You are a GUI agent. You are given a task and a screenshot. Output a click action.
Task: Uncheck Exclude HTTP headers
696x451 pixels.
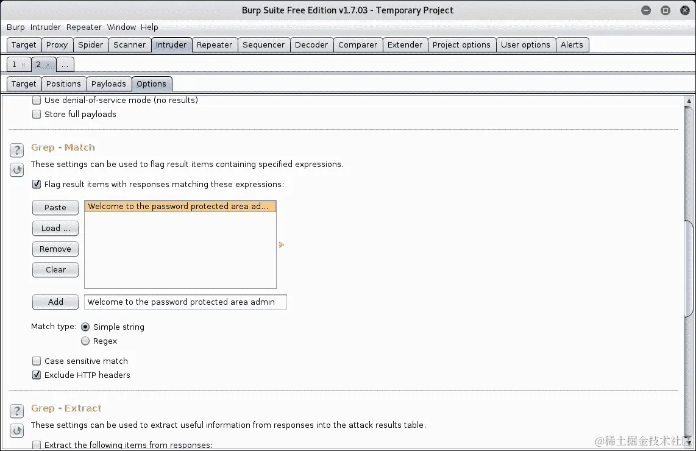[37, 375]
